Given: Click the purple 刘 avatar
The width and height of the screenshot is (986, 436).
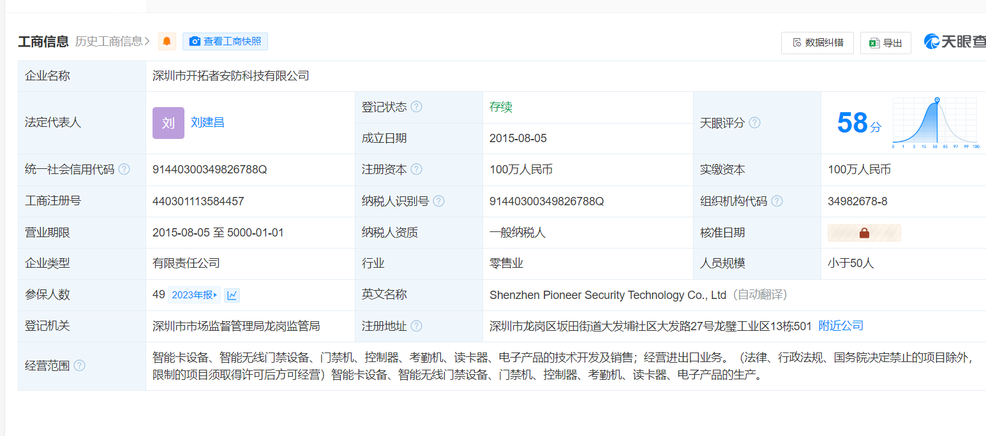Looking at the screenshot, I should tap(168, 123).
